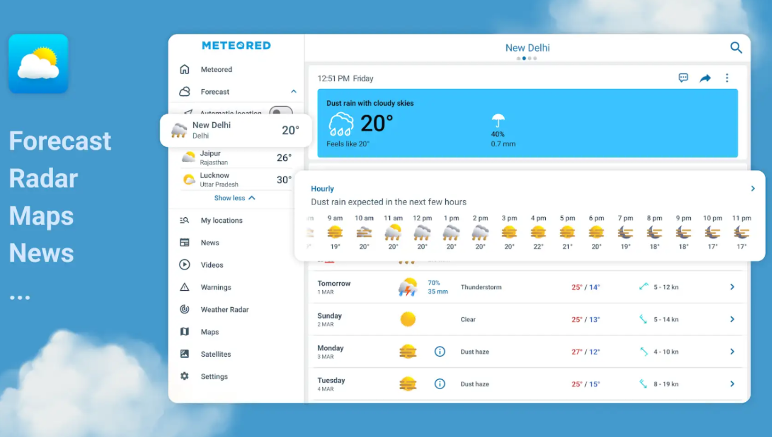Select the Lucknow Uttar Pradesh location
772x437 pixels.
point(237,180)
